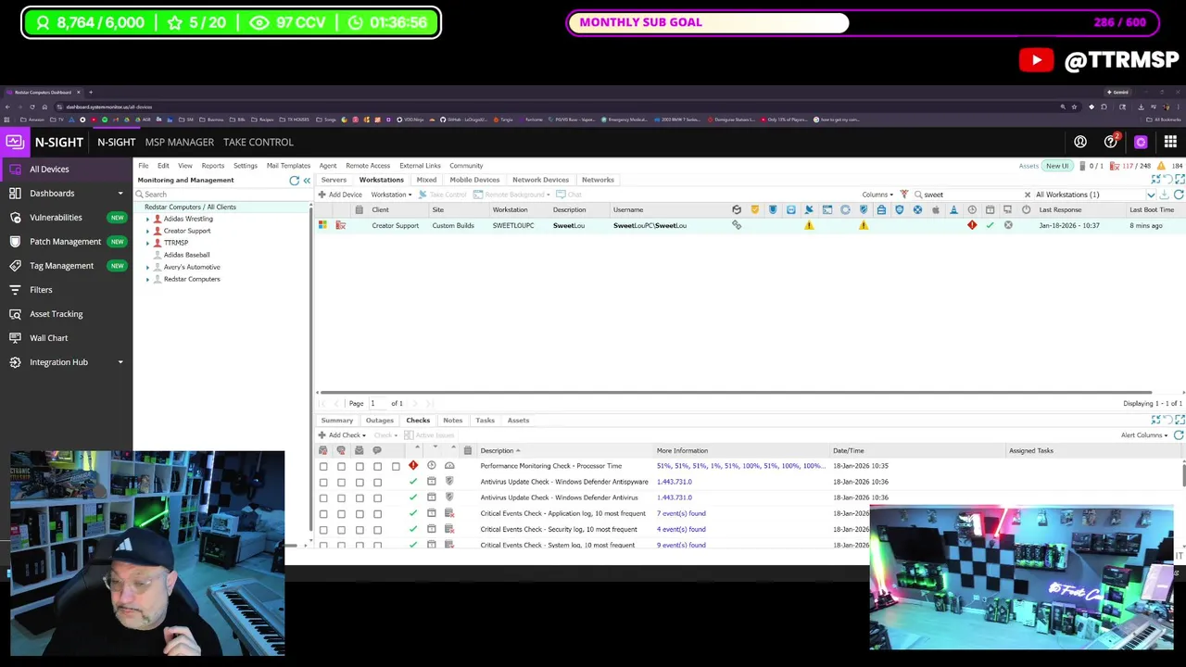Screen dimensions: 1186x667
Task: Tick the first checkbox of Application log check
Action: click(323, 513)
